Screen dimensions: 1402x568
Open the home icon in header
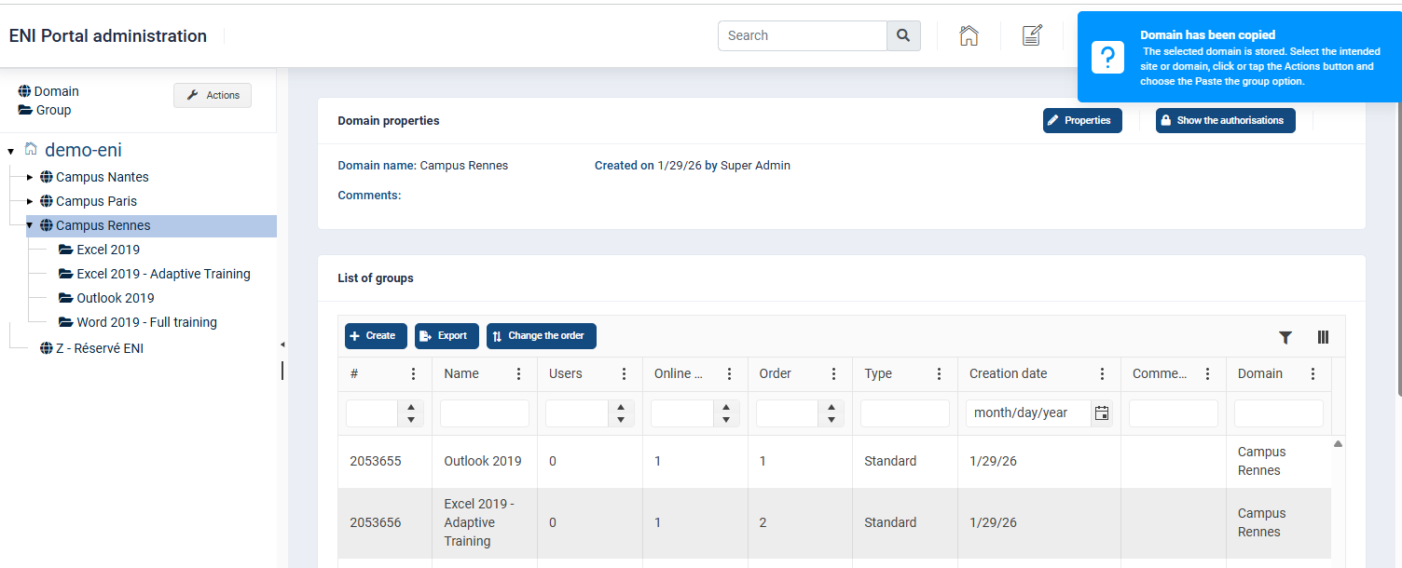point(969,35)
